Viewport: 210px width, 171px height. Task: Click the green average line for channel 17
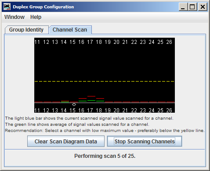click(x=91, y=100)
